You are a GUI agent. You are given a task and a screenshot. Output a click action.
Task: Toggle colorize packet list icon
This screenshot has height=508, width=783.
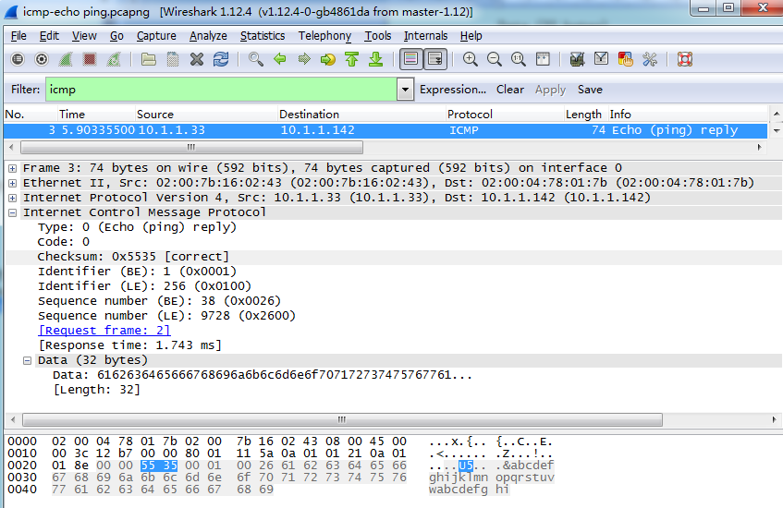pos(410,59)
